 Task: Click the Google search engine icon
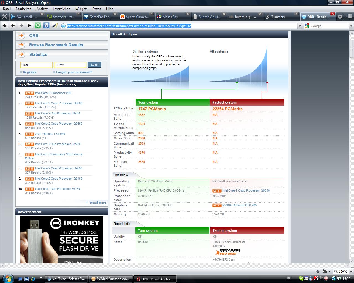coord(307,26)
